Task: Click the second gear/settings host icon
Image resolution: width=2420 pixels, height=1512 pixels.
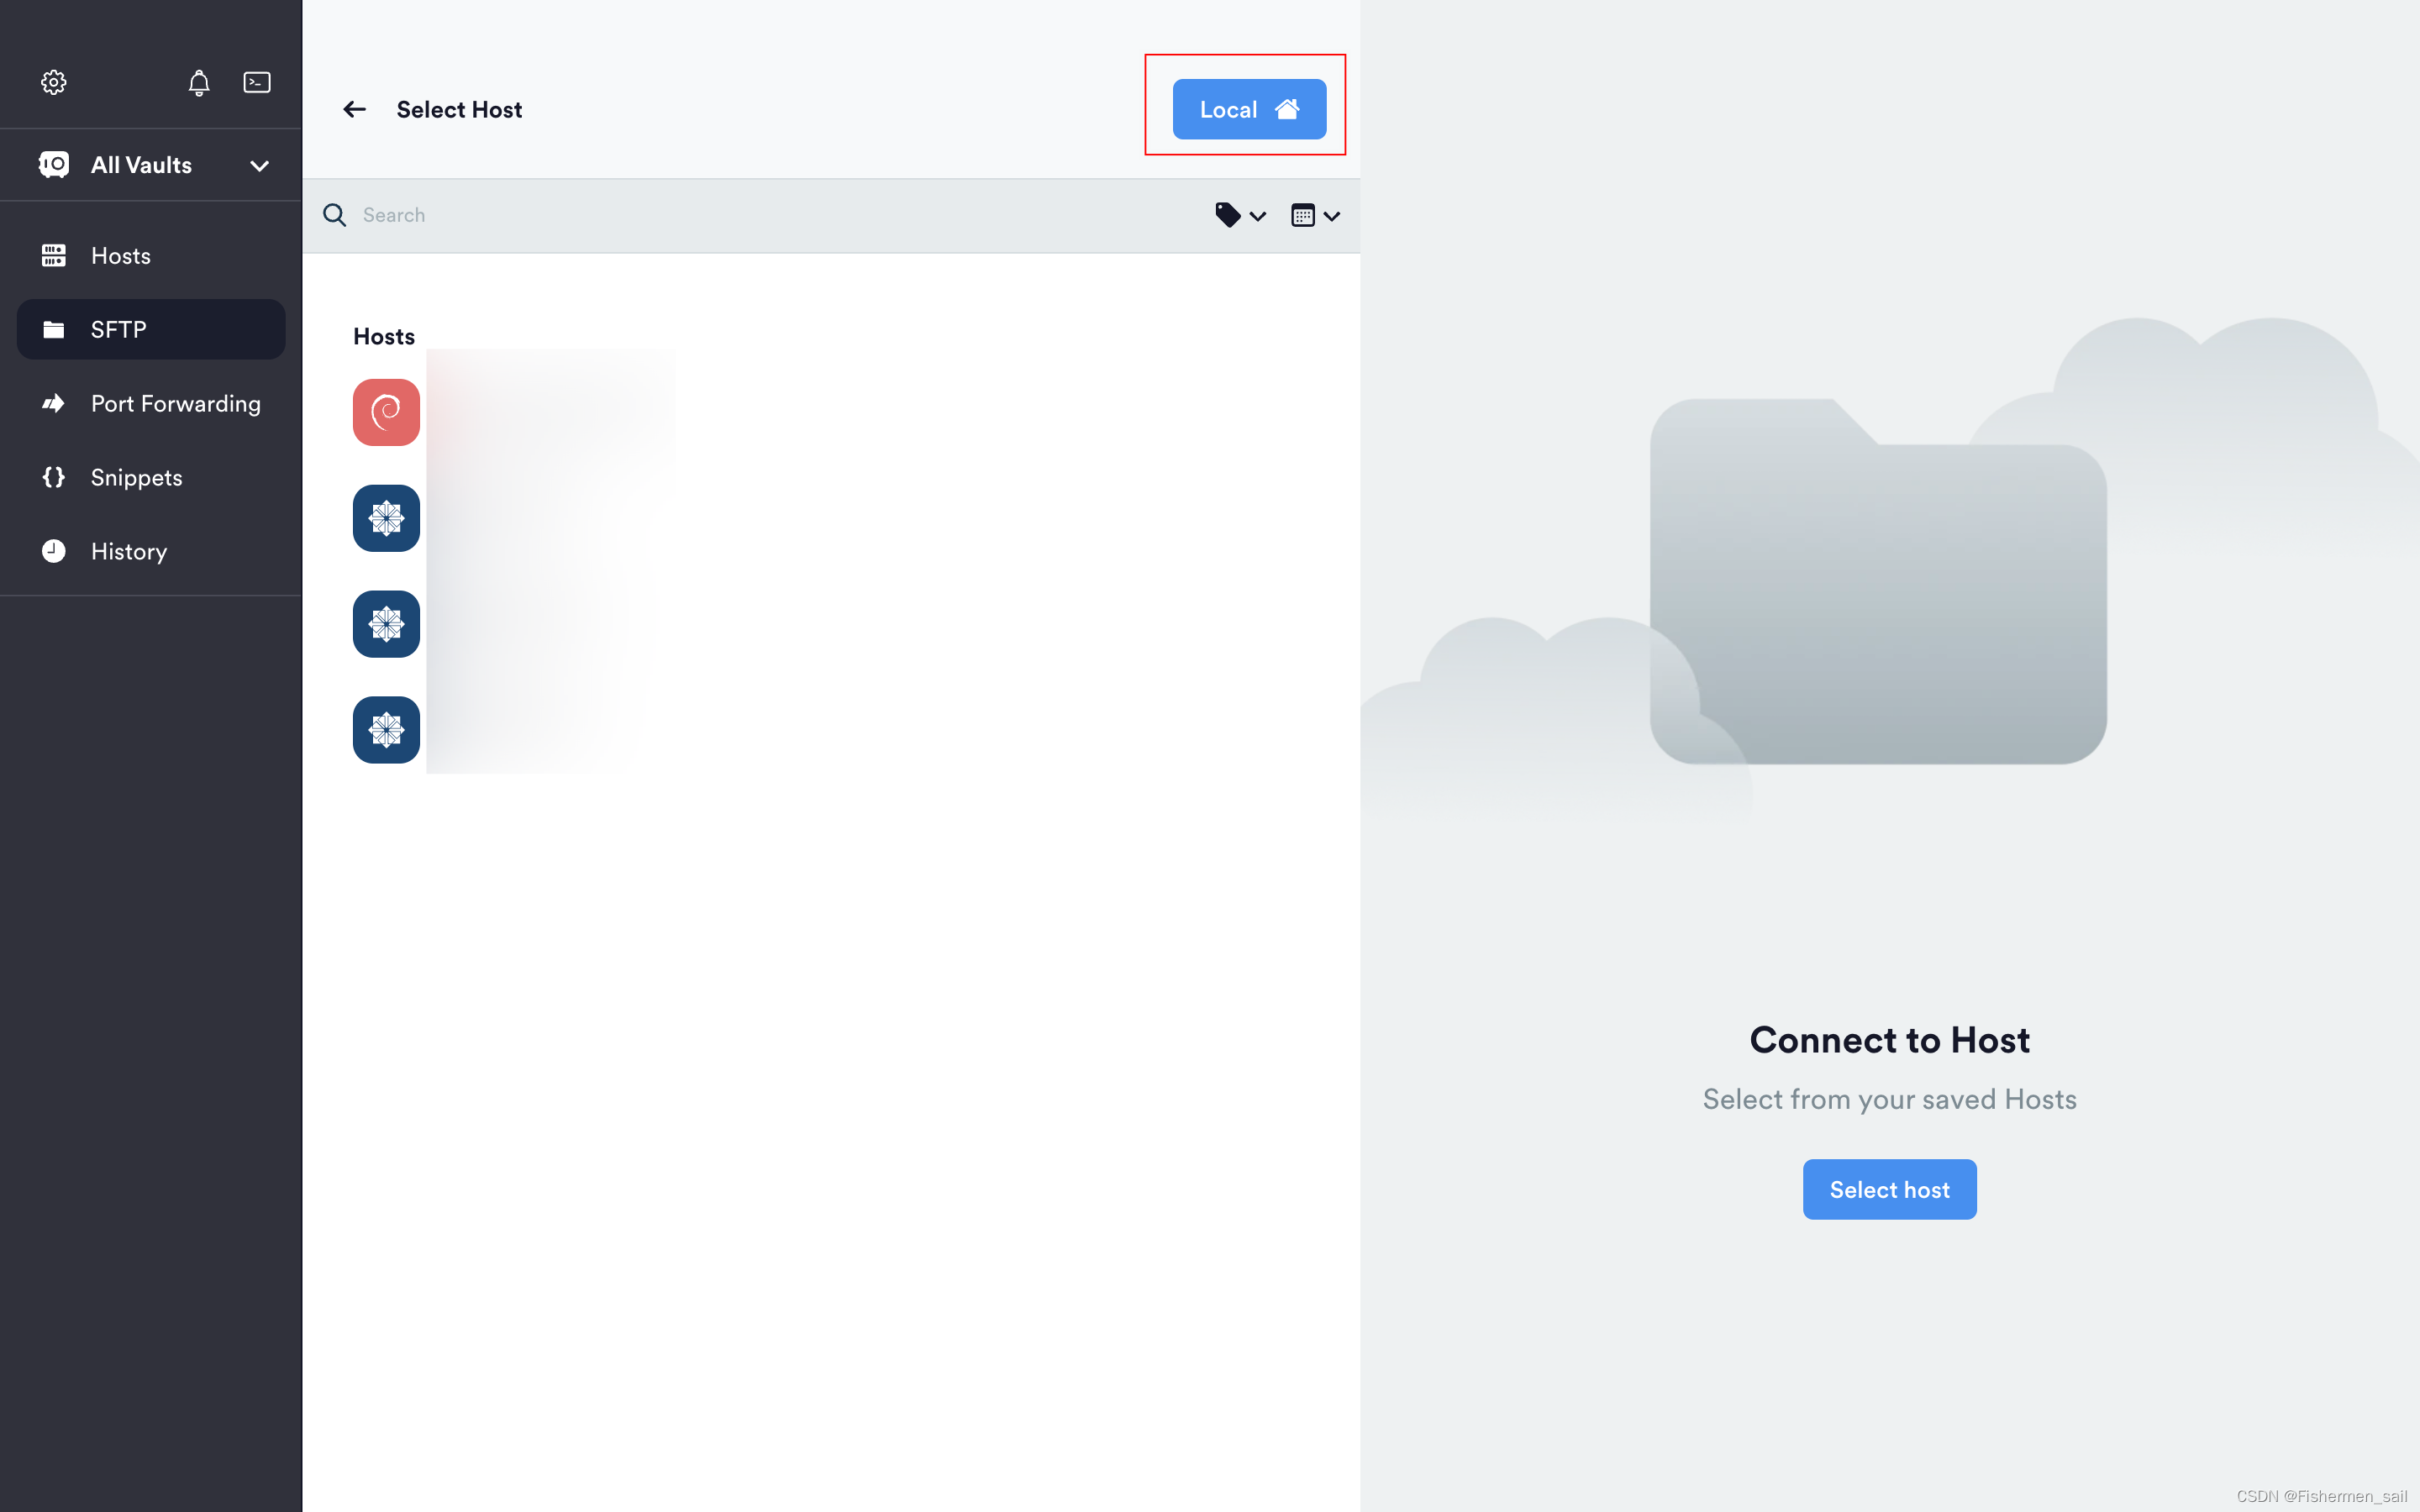Action: coord(385,623)
